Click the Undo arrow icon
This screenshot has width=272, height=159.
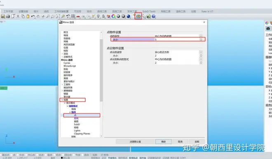pyautogui.click(x=33, y=16)
